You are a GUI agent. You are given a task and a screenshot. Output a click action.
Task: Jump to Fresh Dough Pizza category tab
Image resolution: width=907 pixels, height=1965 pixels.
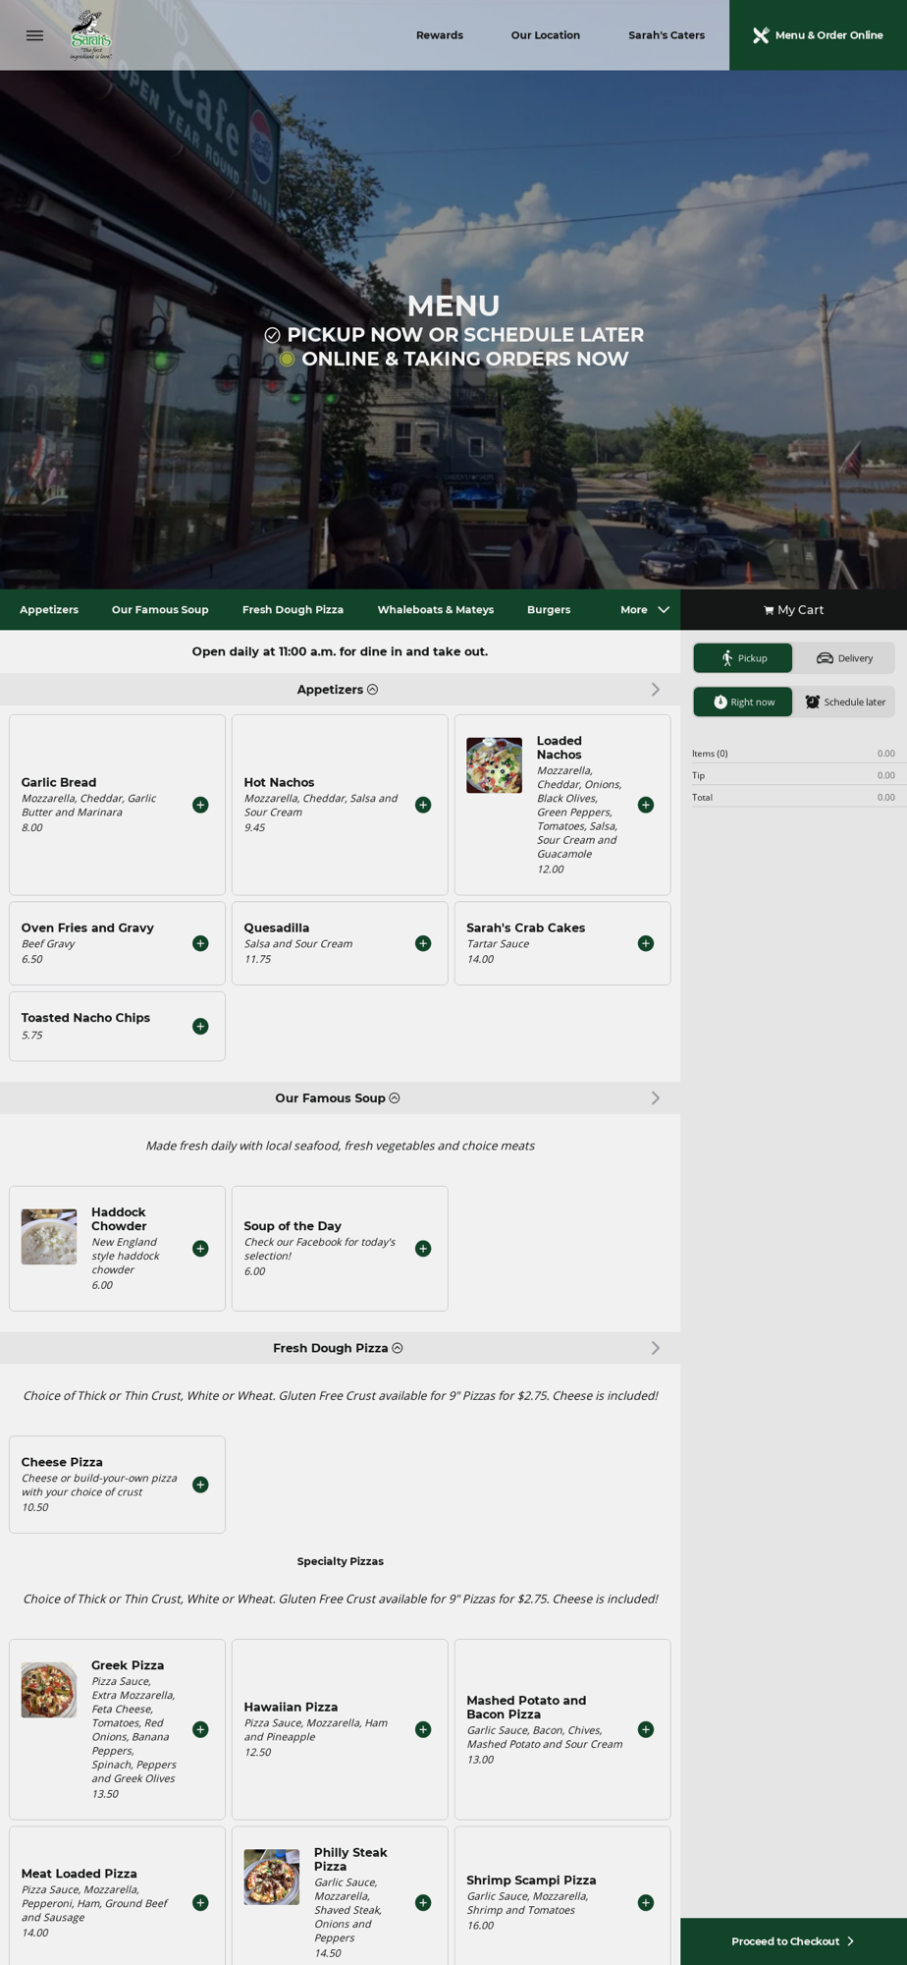point(293,610)
